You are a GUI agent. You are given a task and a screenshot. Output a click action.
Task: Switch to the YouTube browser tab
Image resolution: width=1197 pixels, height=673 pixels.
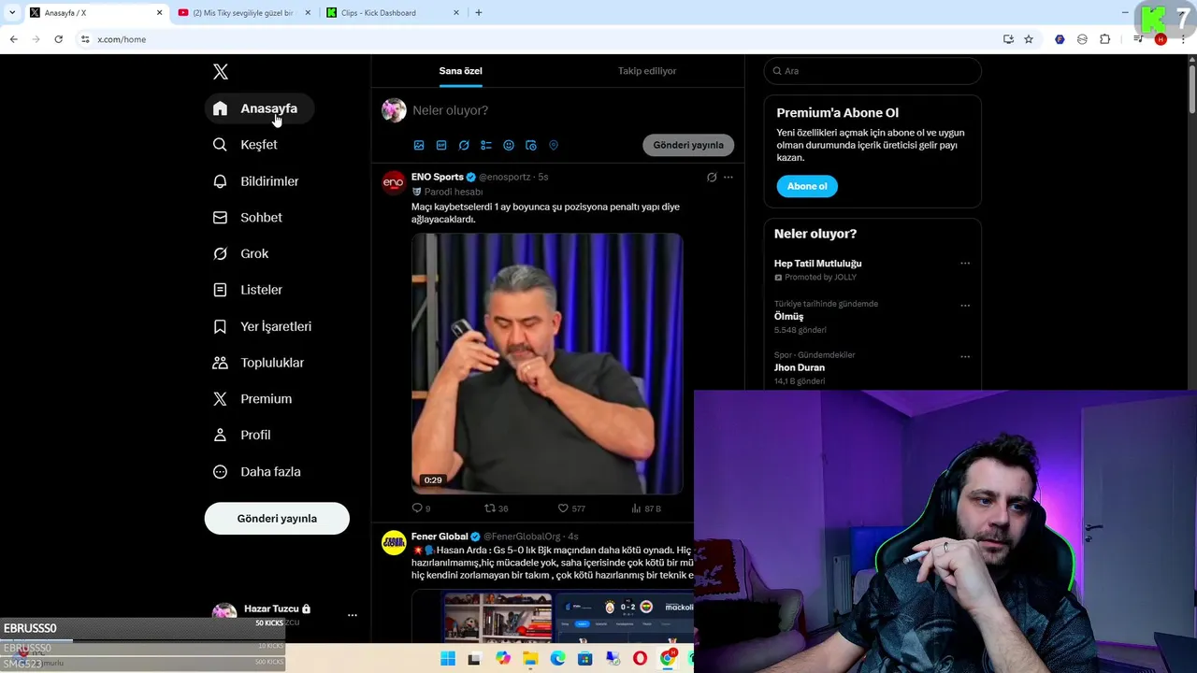coord(242,13)
